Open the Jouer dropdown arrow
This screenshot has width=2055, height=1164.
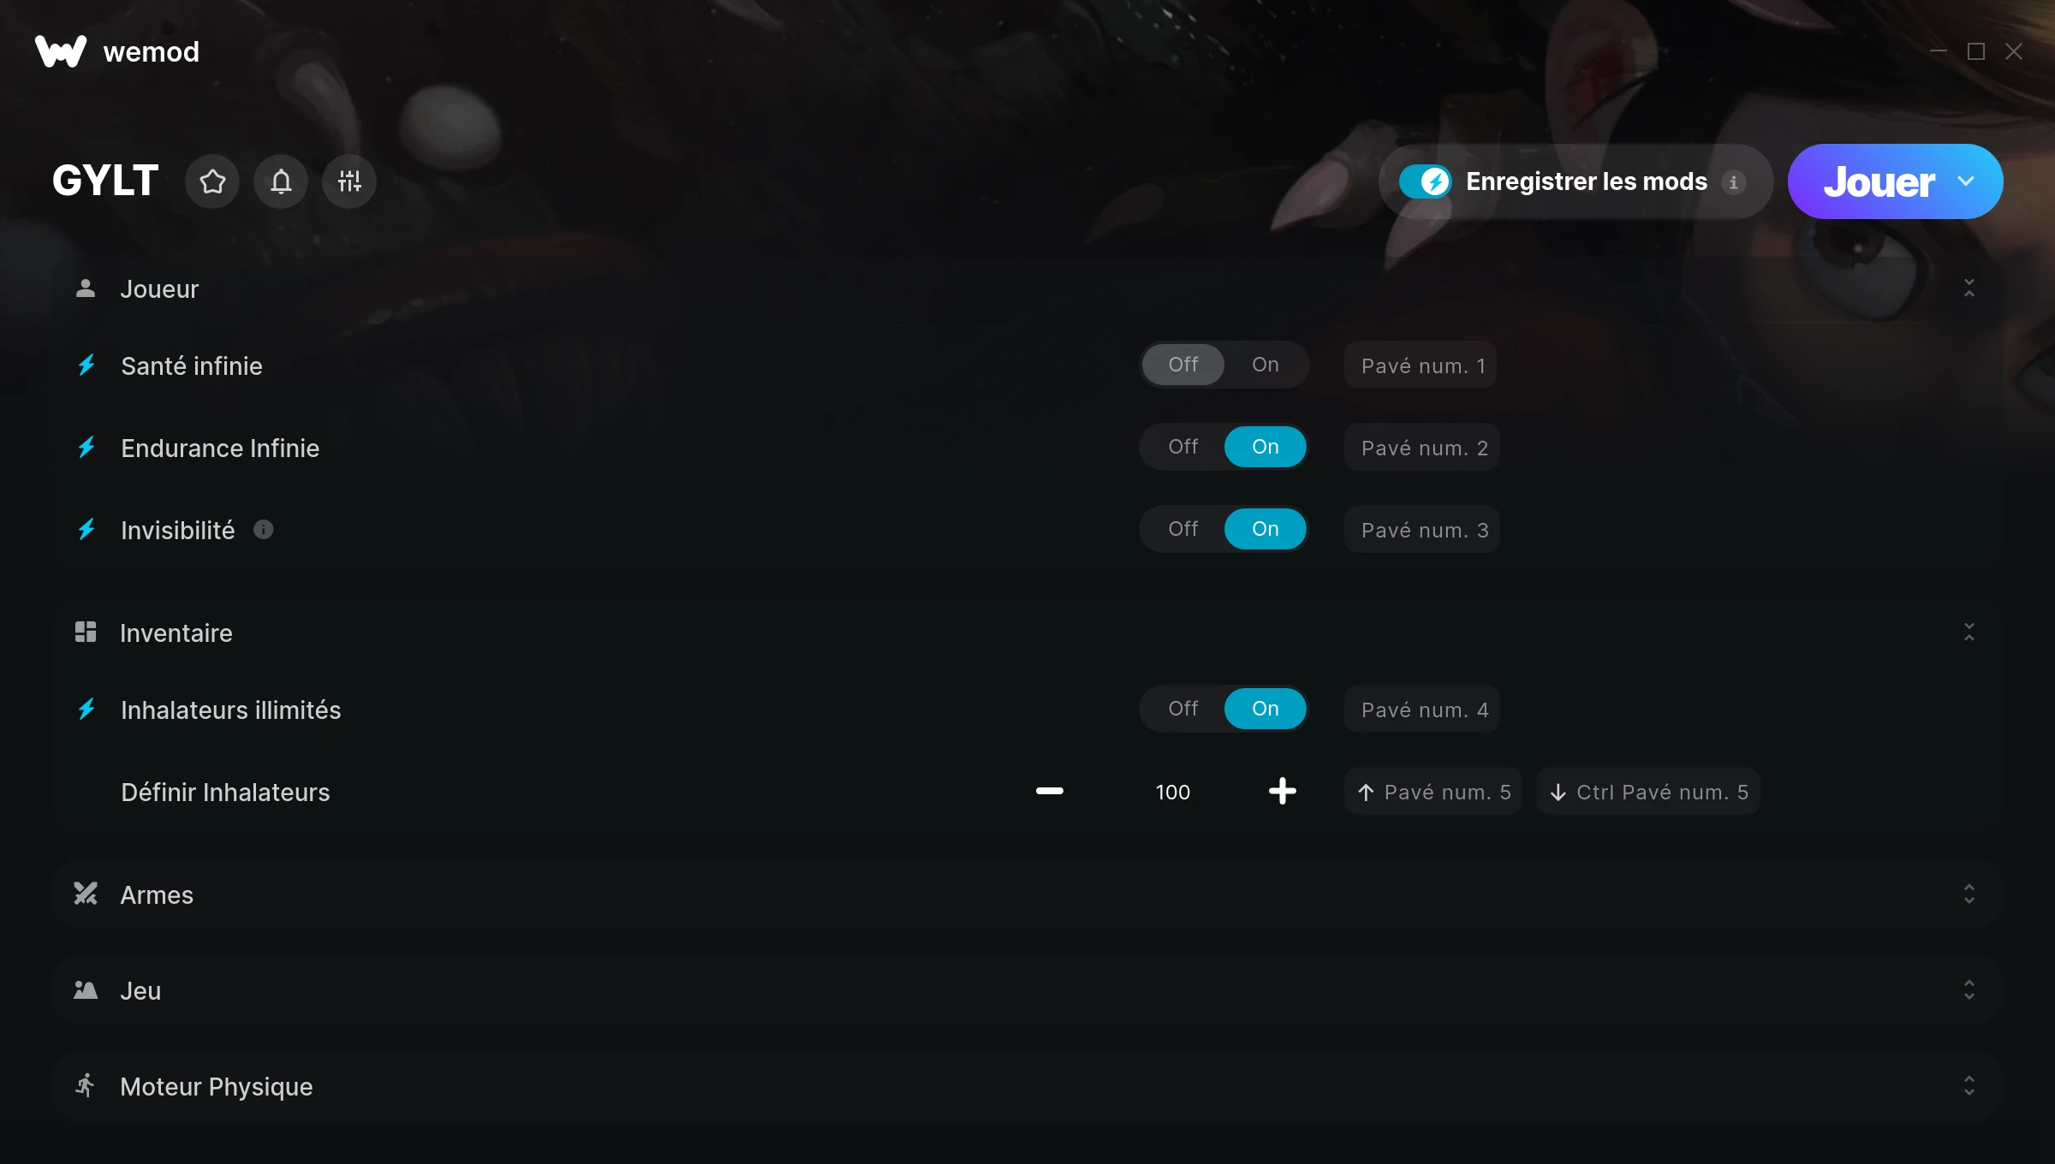point(1966,181)
